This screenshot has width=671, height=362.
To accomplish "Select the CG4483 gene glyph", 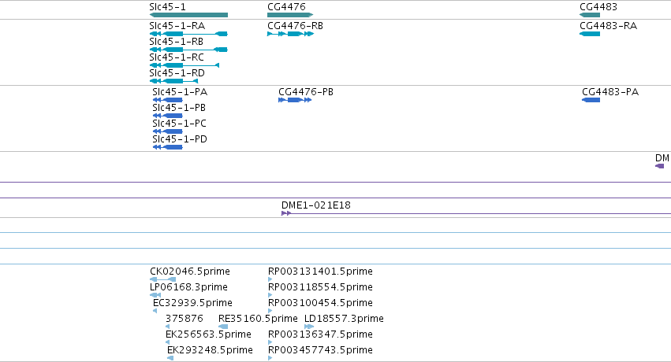I will coord(590,15).
